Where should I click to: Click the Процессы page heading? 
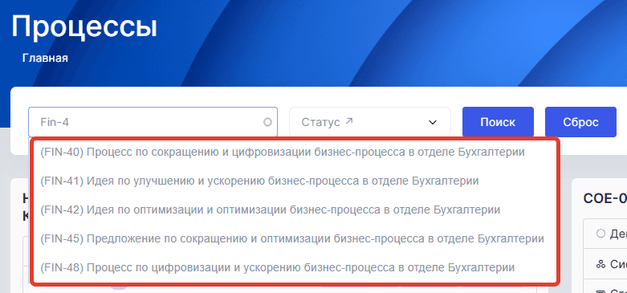84,26
